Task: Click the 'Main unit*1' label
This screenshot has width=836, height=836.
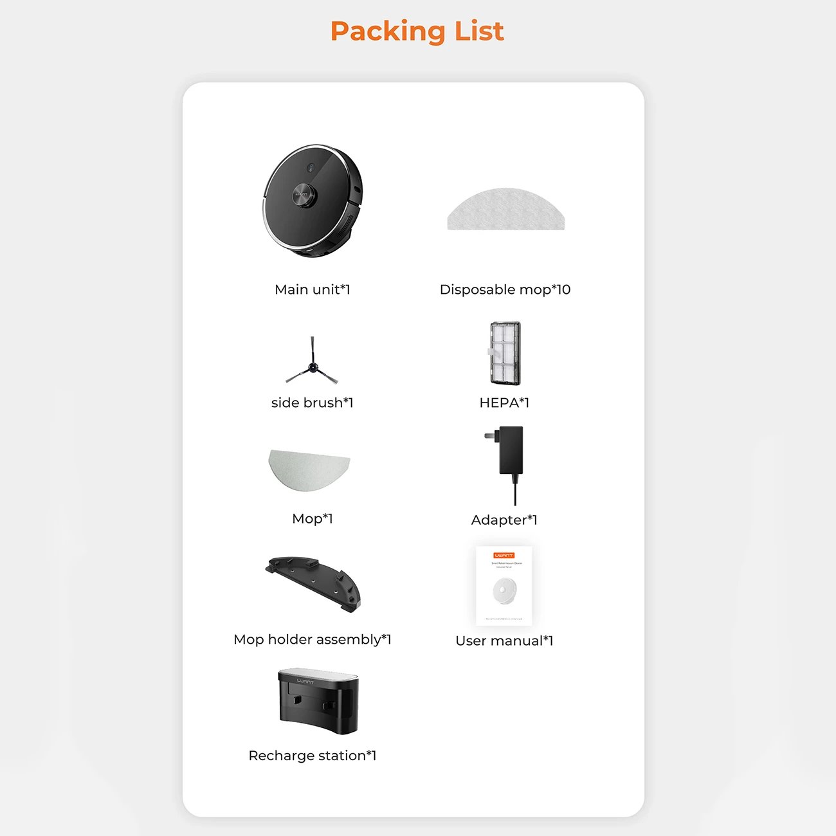Action: tap(313, 289)
